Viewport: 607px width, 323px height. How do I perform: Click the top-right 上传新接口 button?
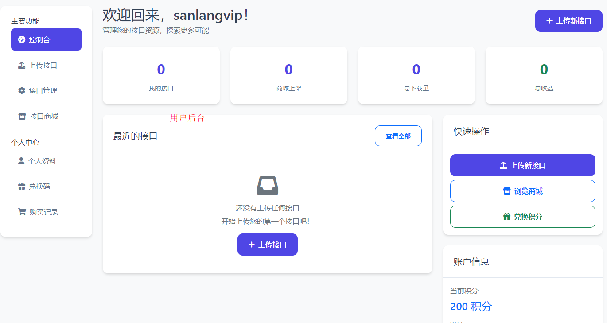[568, 20]
